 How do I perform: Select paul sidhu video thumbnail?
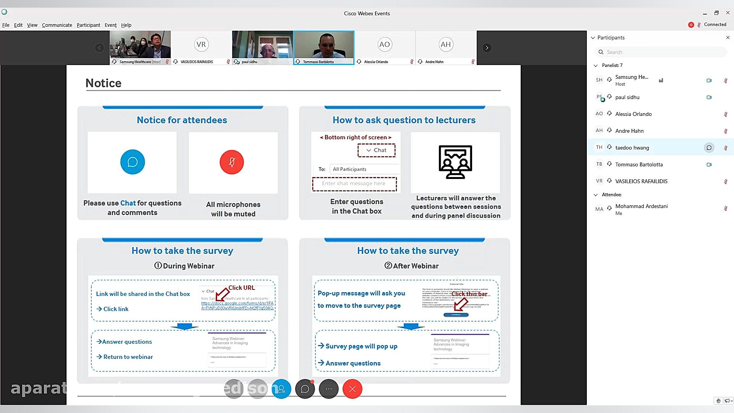point(263,48)
